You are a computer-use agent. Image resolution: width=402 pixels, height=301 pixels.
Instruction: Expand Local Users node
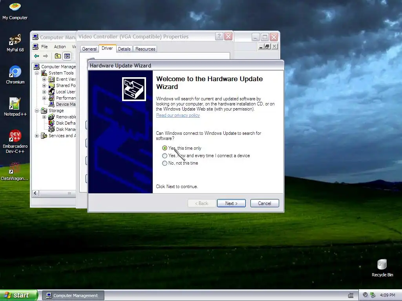point(44,92)
